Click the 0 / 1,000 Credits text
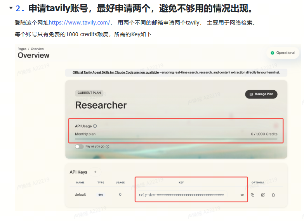Screen dimensions: 304x221 [264, 134]
